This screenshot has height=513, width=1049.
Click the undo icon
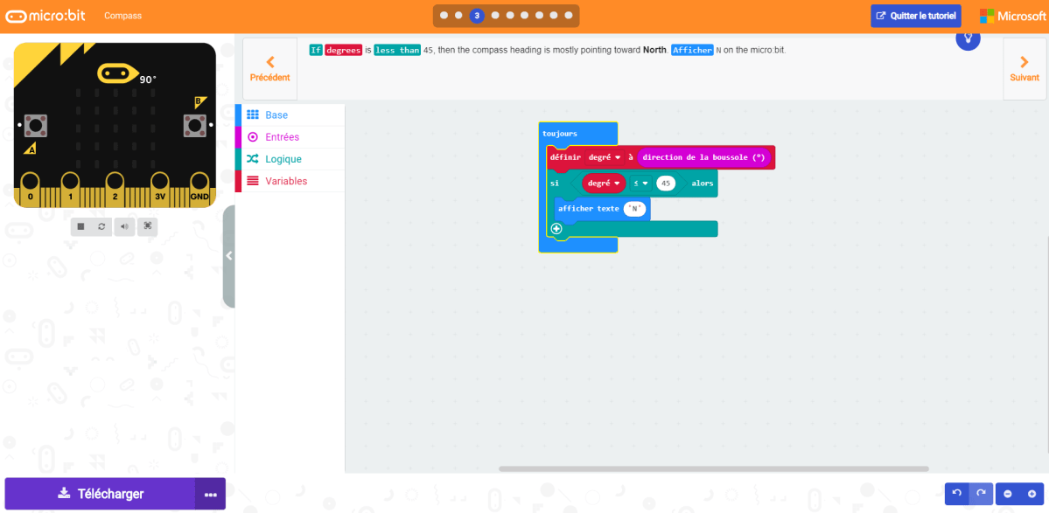[956, 494]
